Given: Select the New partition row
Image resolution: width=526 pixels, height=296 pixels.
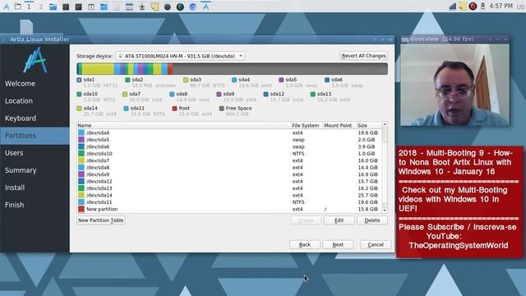Looking at the screenshot, I should click(228, 209).
